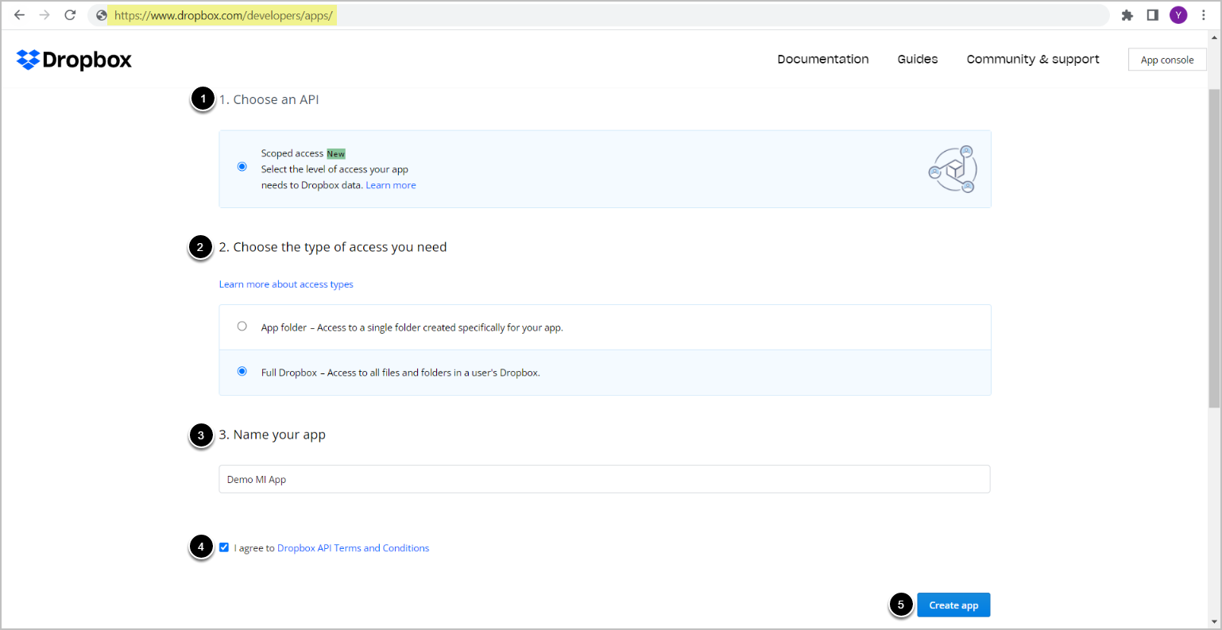Open Community & support menu
The image size is (1222, 630).
click(1032, 60)
